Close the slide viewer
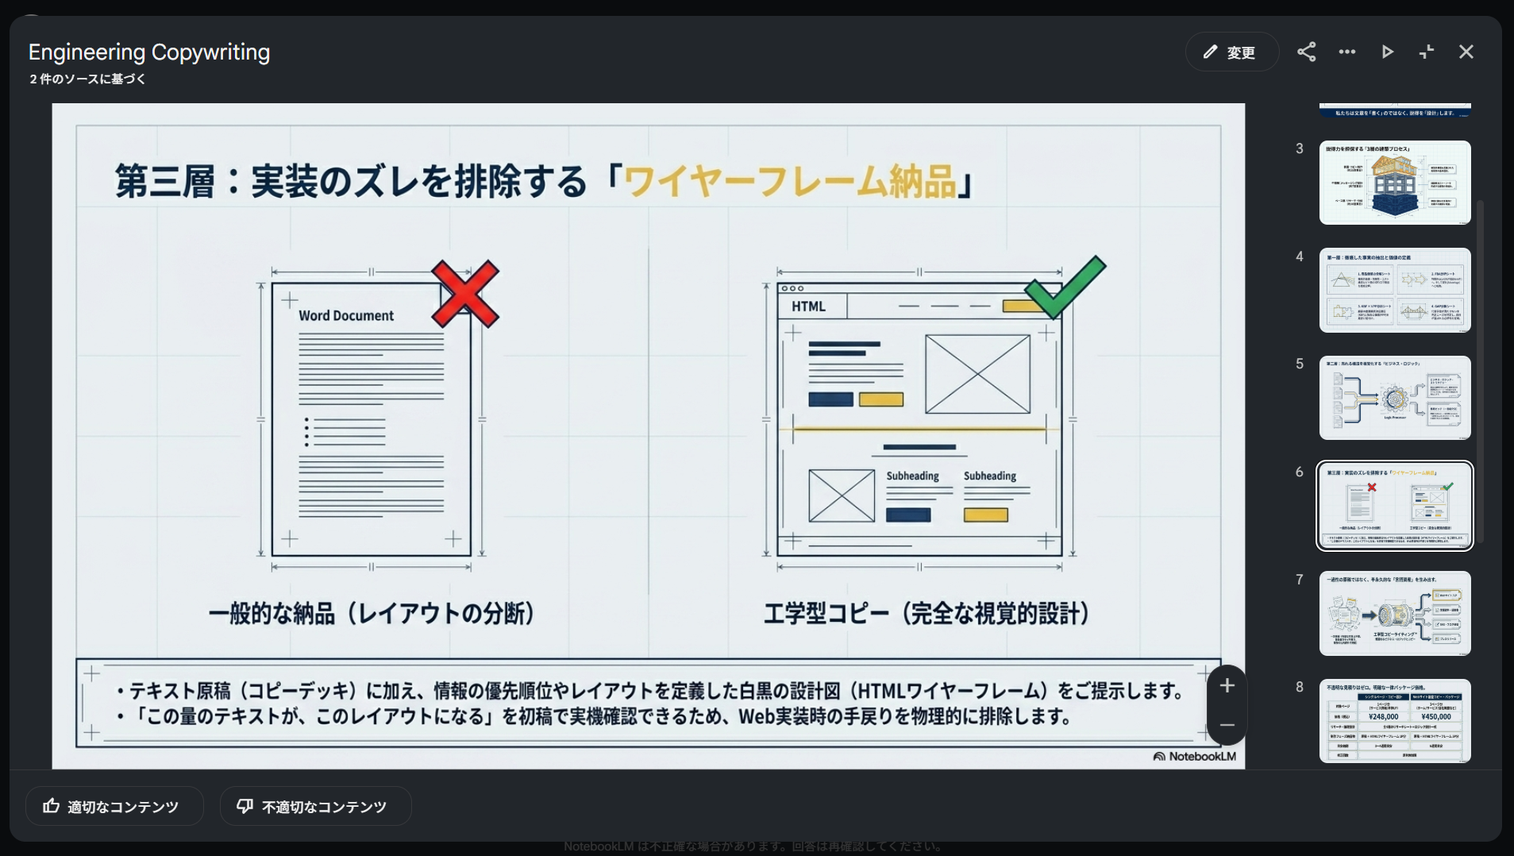 pyautogui.click(x=1466, y=52)
